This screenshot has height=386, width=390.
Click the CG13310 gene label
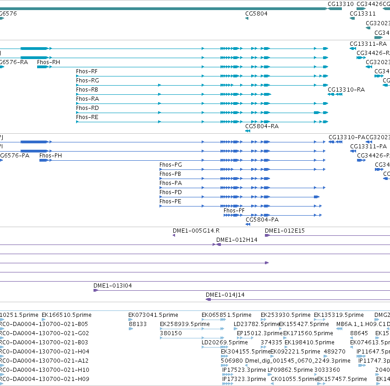pos(341,4)
